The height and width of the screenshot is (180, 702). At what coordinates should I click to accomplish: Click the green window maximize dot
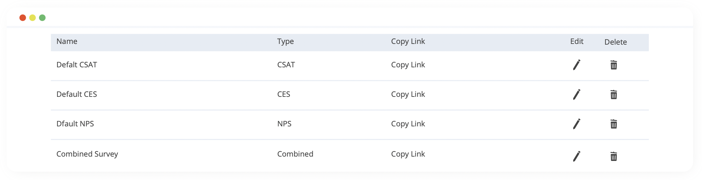point(42,18)
